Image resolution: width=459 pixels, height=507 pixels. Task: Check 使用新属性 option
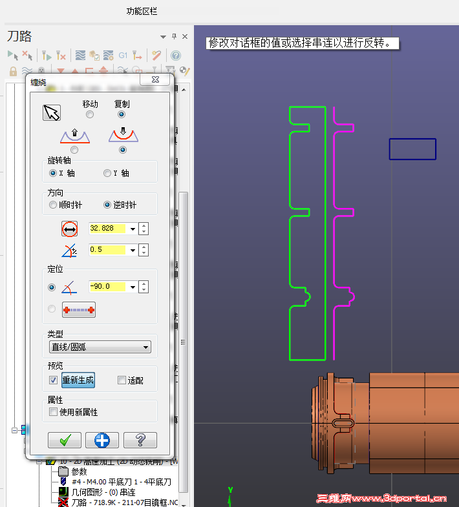[53, 412]
